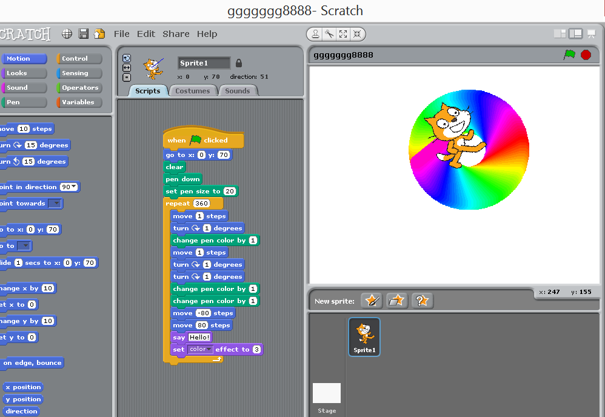Screen dimensions: 605x417
Task: Click the 'move 10 steps' palette block
Action: coord(27,129)
